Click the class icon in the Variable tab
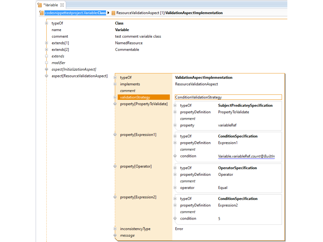This screenshot has height=242, width=323. pyautogui.click(x=40, y=5)
